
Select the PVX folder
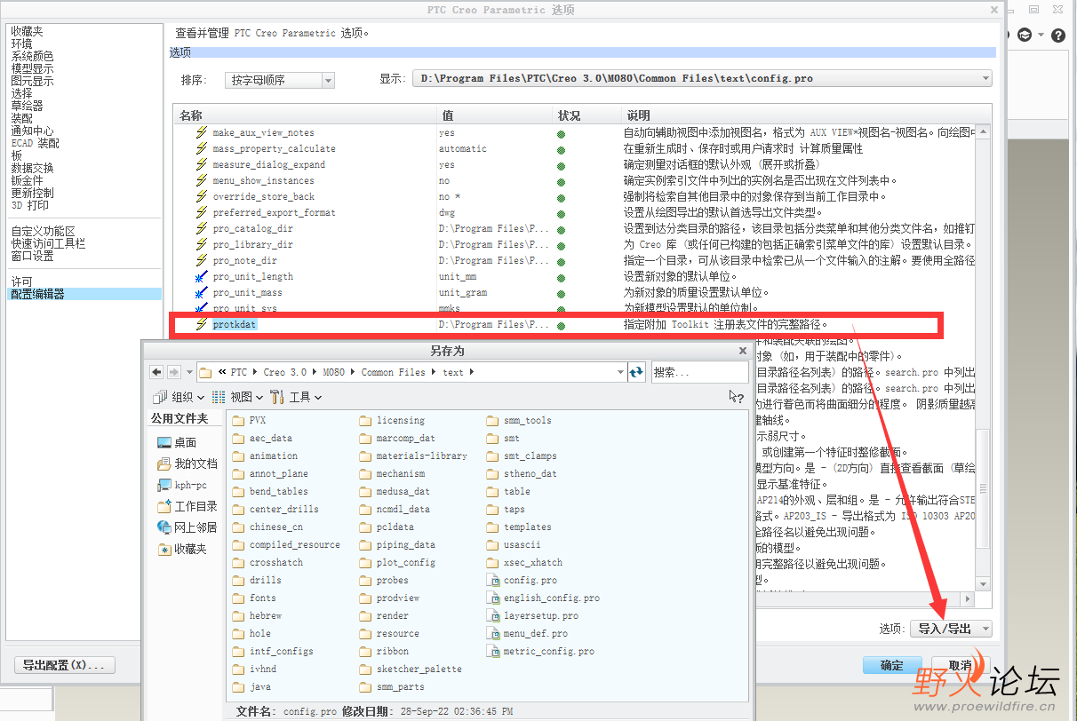[249, 420]
